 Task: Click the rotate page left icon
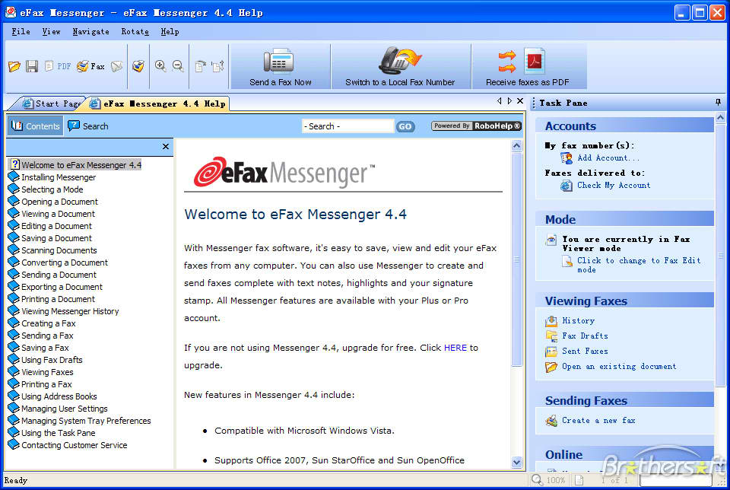(x=200, y=67)
